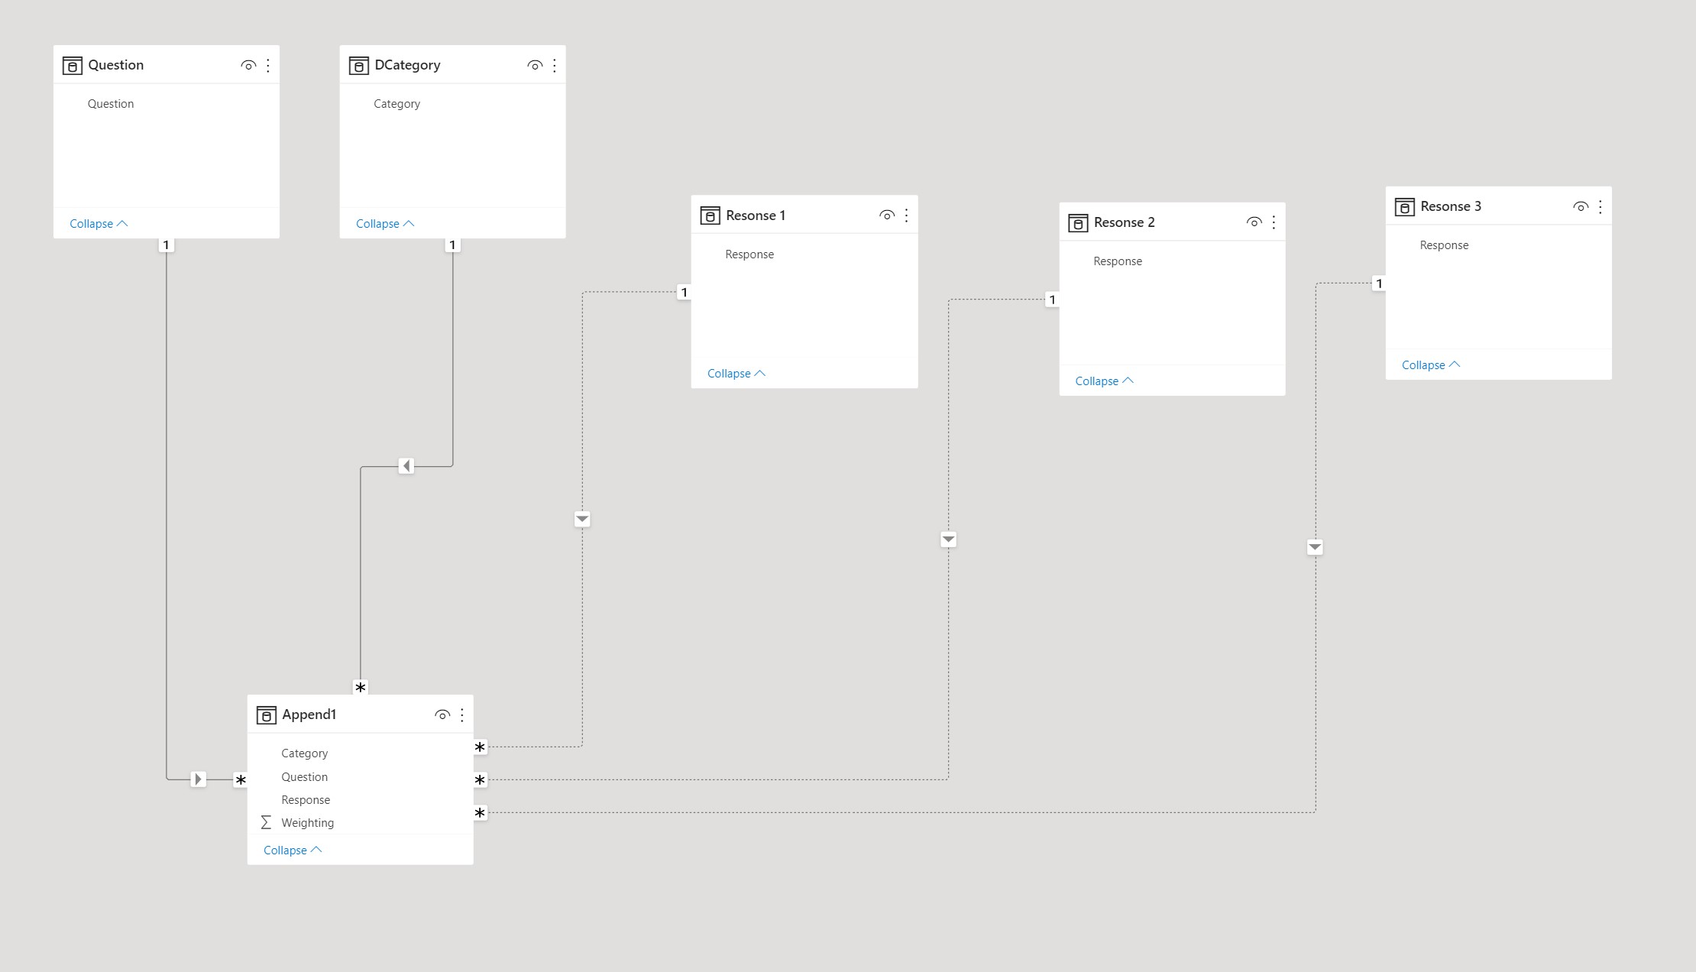The image size is (1696, 972).
Task: Toggle visibility of Resonse 2 table
Action: [1254, 222]
